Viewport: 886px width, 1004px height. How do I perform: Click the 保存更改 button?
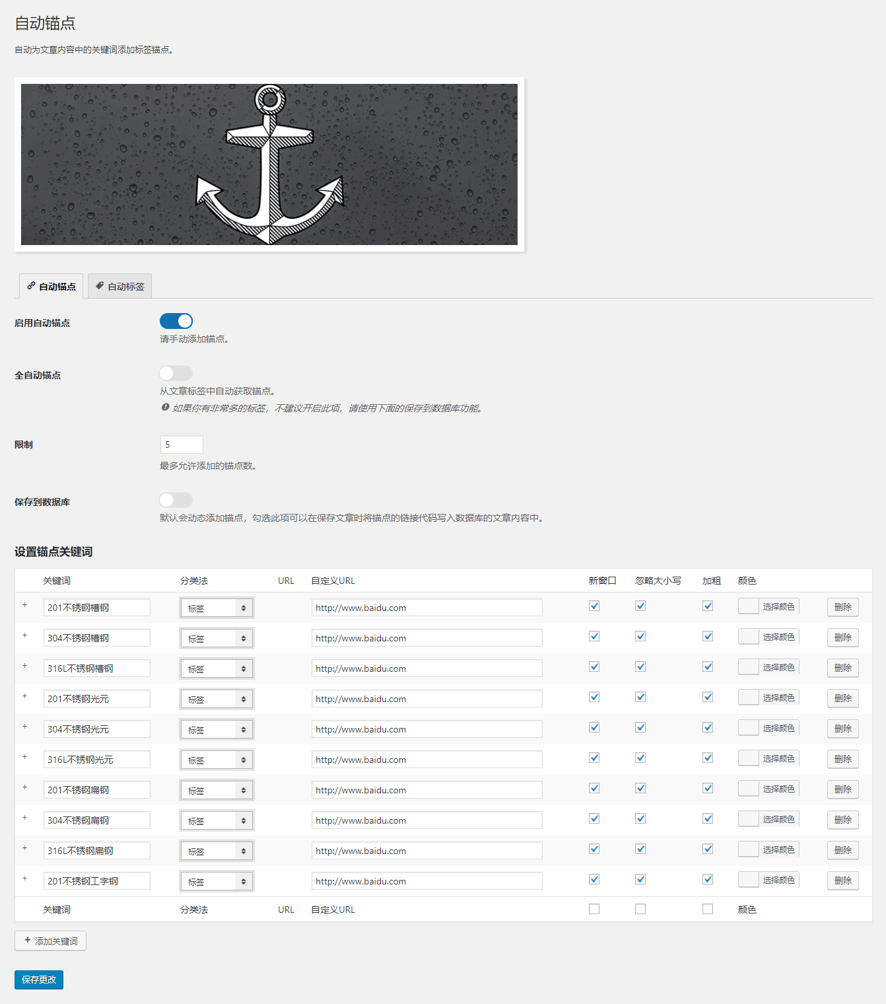39,980
